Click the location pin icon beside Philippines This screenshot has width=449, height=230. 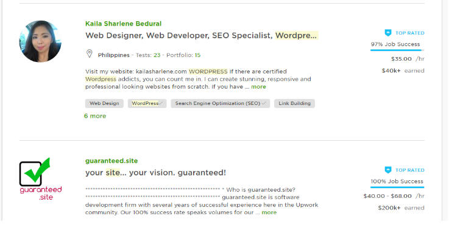coord(90,53)
